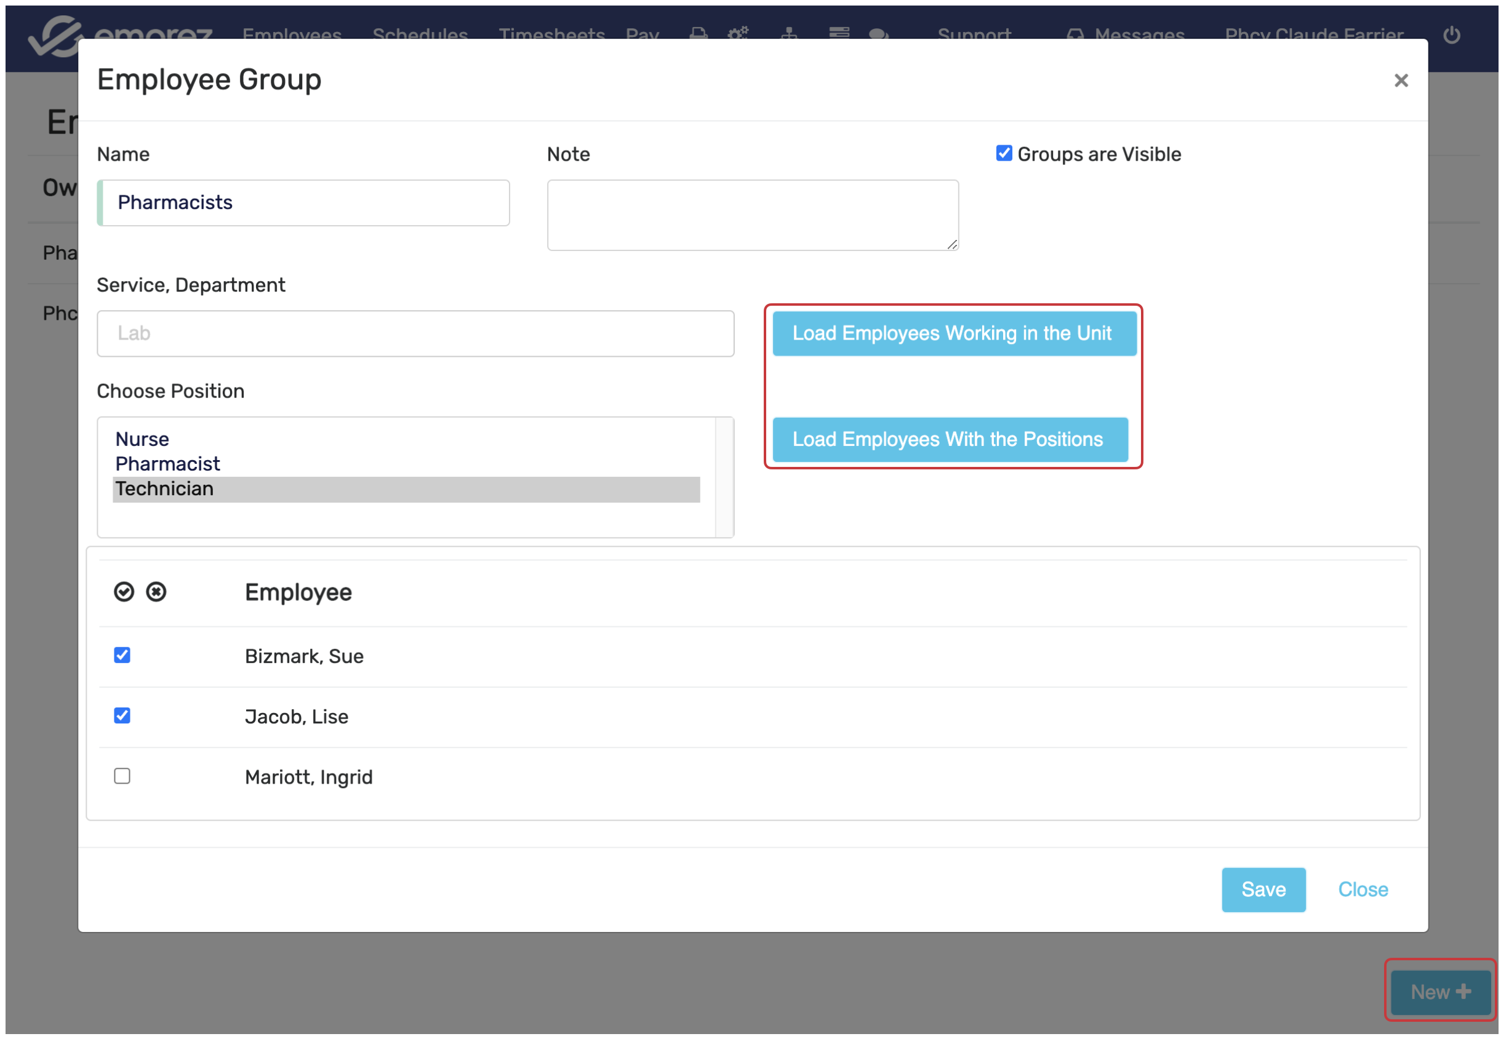The image size is (1509, 1047).
Task: Click the server list icon in navbar
Action: click(839, 33)
